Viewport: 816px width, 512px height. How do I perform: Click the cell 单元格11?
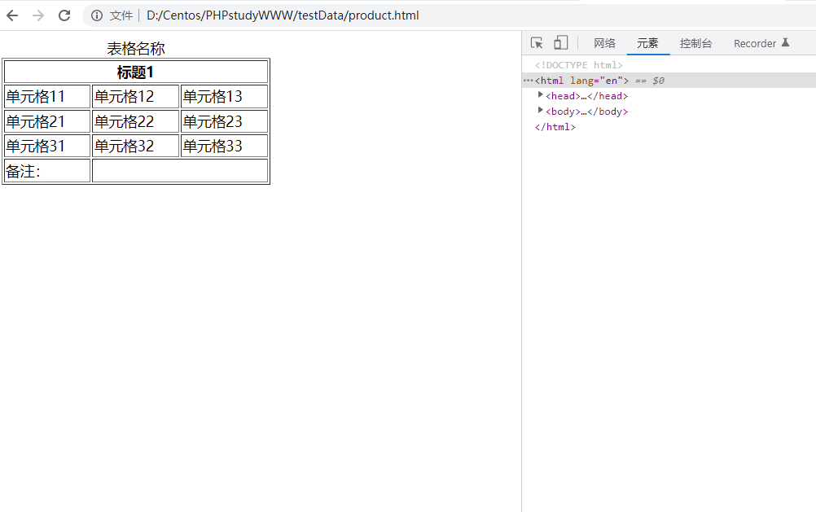(47, 97)
